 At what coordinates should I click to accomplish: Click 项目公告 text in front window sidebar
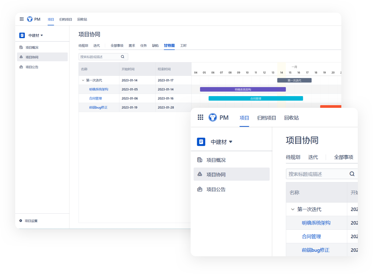pos(216,189)
